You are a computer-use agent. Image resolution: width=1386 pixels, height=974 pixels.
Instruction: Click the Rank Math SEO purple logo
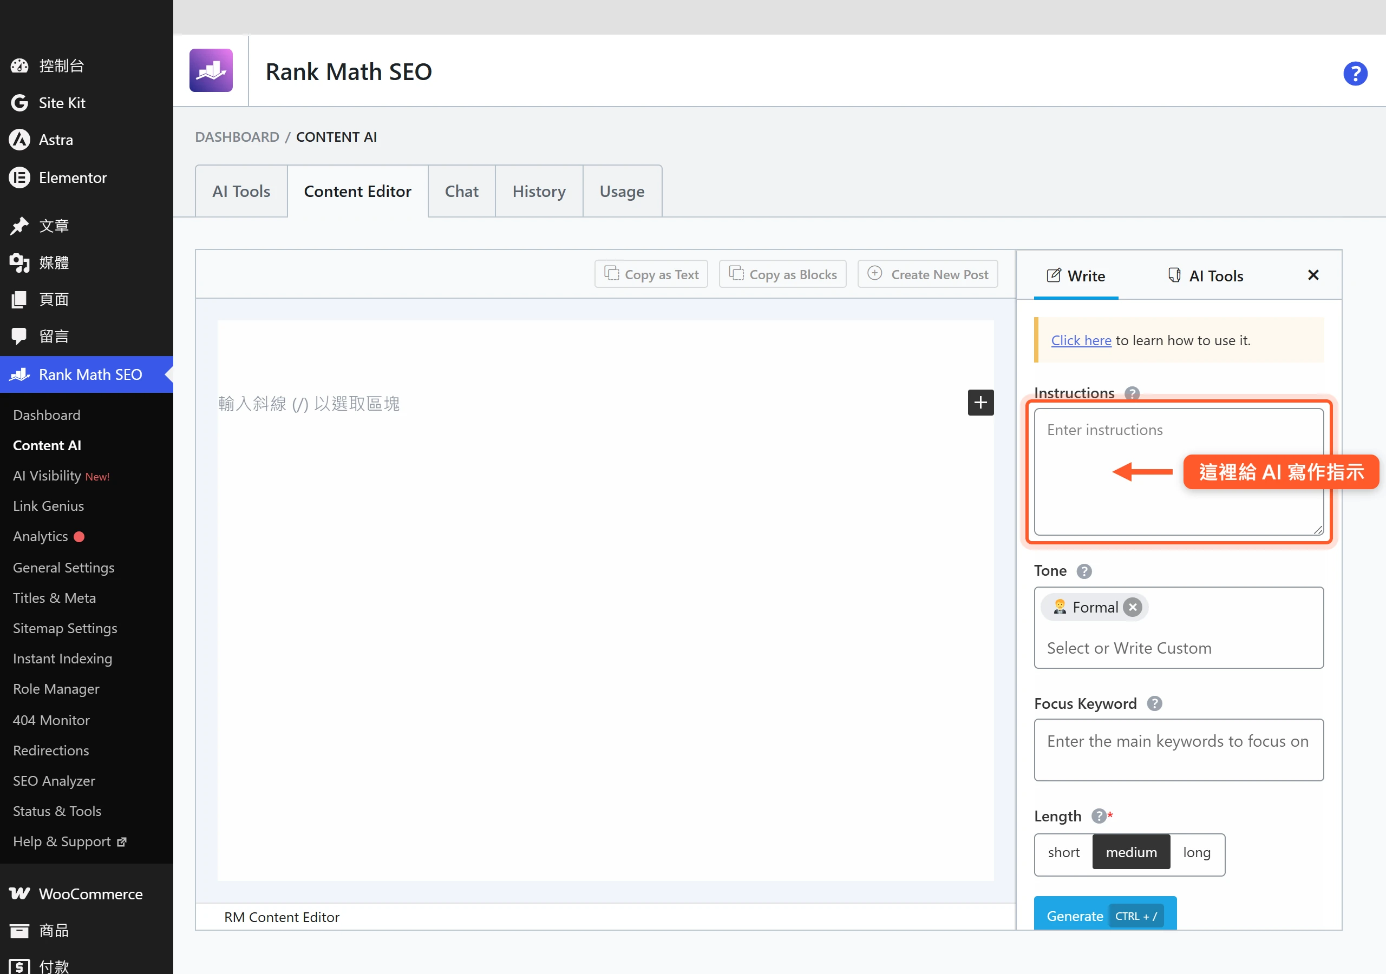click(x=211, y=70)
